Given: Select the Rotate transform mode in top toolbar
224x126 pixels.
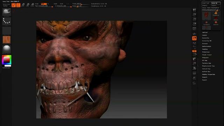Looking at the screenshot, I should (33, 5).
